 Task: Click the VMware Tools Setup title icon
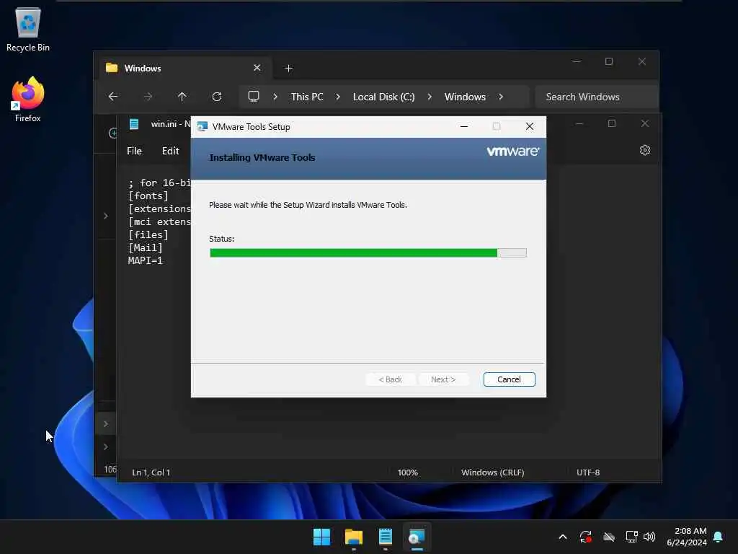pyautogui.click(x=203, y=127)
